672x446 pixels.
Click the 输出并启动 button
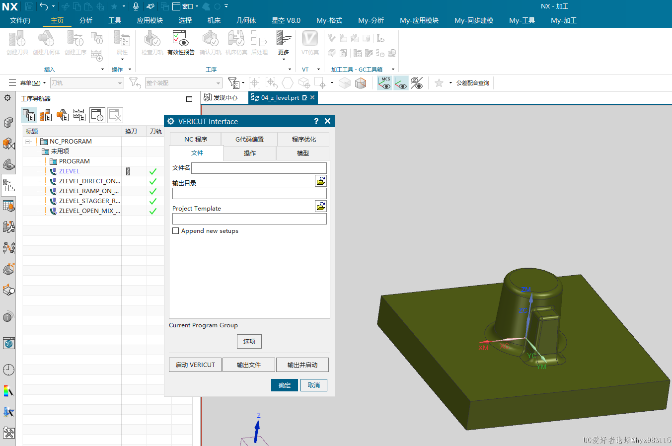302,365
